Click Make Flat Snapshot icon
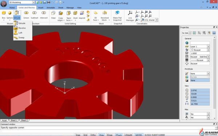218x136 pixels. 117,13
